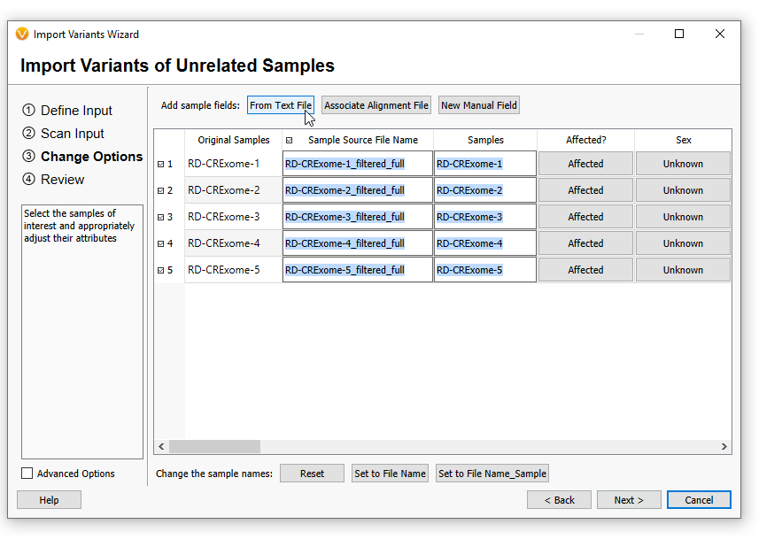Image resolution: width=782 pixels, height=547 pixels.
Task: Open Affected dropdown for RD-CRExome-5
Action: [x=585, y=270]
